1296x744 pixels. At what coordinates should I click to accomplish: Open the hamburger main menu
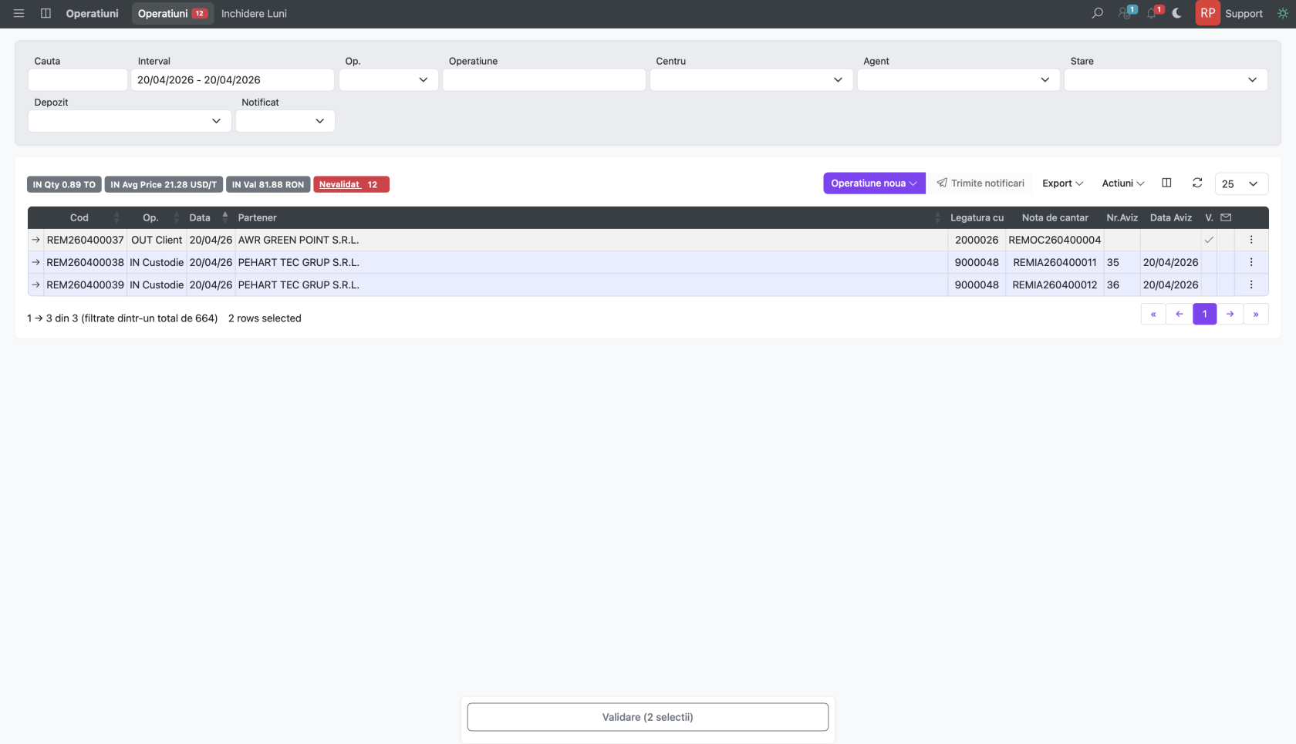(19, 13)
